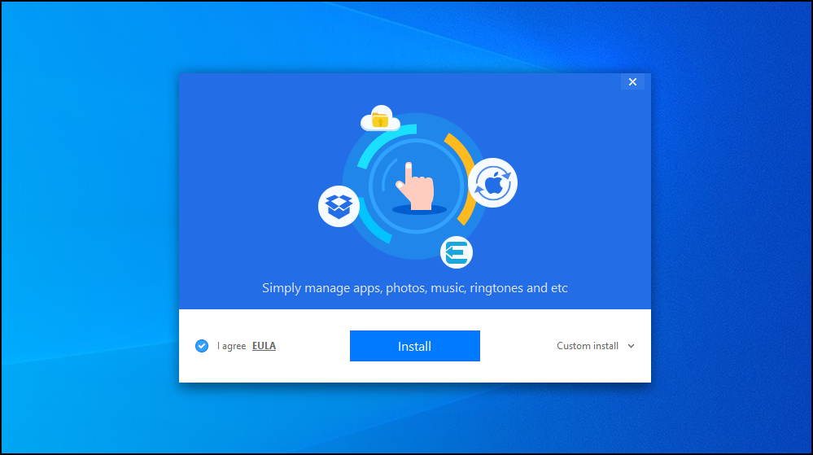Viewport: 813px width, 455px height.
Task: Expand the Custom install options
Action: click(595, 346)
